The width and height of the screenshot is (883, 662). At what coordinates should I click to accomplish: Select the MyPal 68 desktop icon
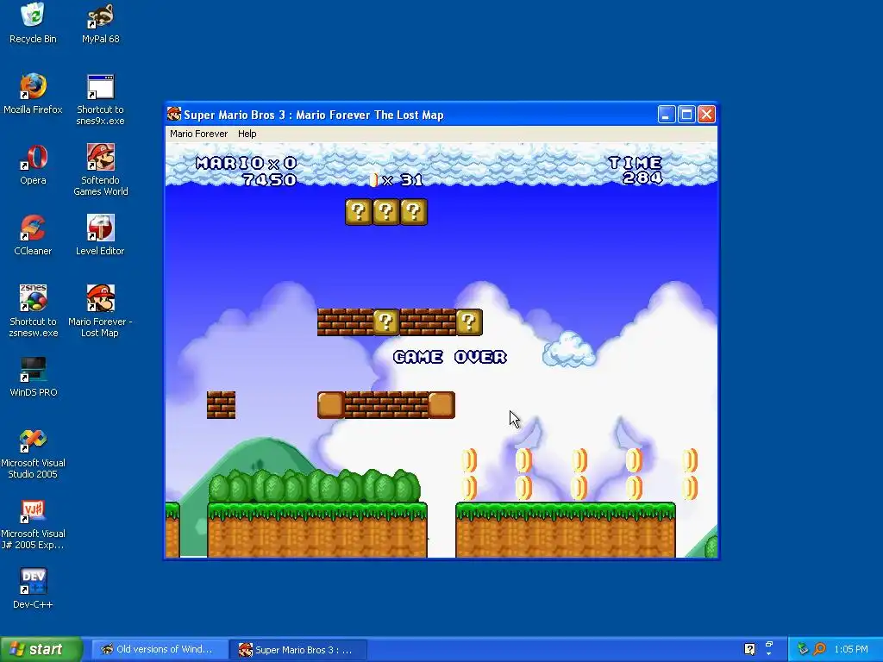coord(100,23)
